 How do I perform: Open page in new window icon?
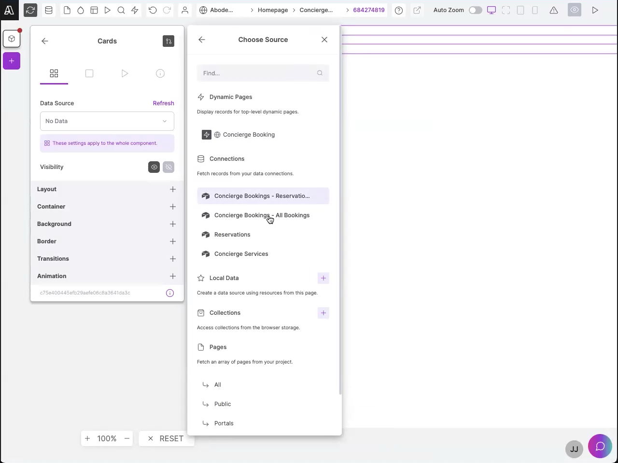[417, 10]
